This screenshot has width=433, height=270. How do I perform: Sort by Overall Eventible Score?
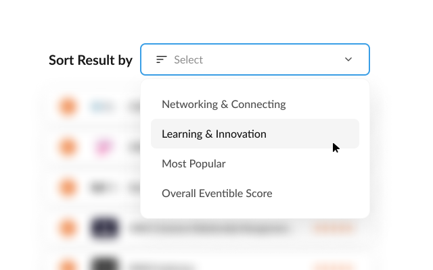coord(217,194)
